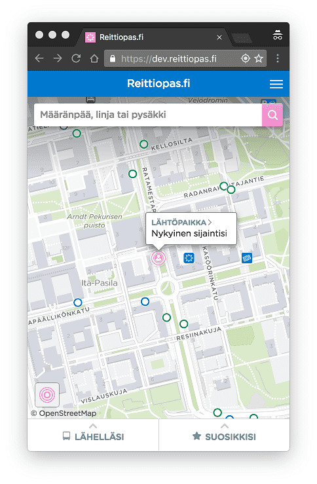The width and height of the screenshot is (317, 484).
Task: Select the blue ticket sales point icon
Action: tap(247, 258)
